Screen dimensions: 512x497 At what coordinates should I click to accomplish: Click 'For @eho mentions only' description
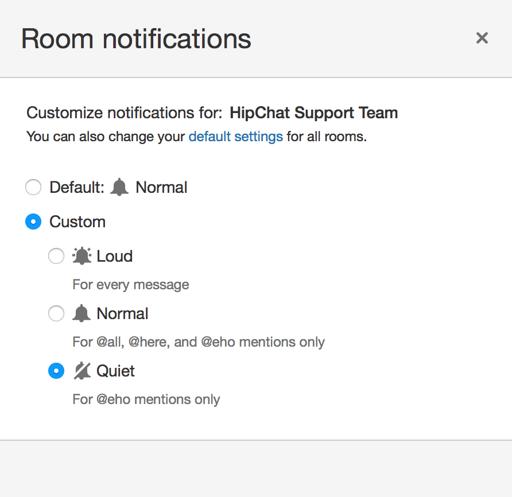(146, 399)
